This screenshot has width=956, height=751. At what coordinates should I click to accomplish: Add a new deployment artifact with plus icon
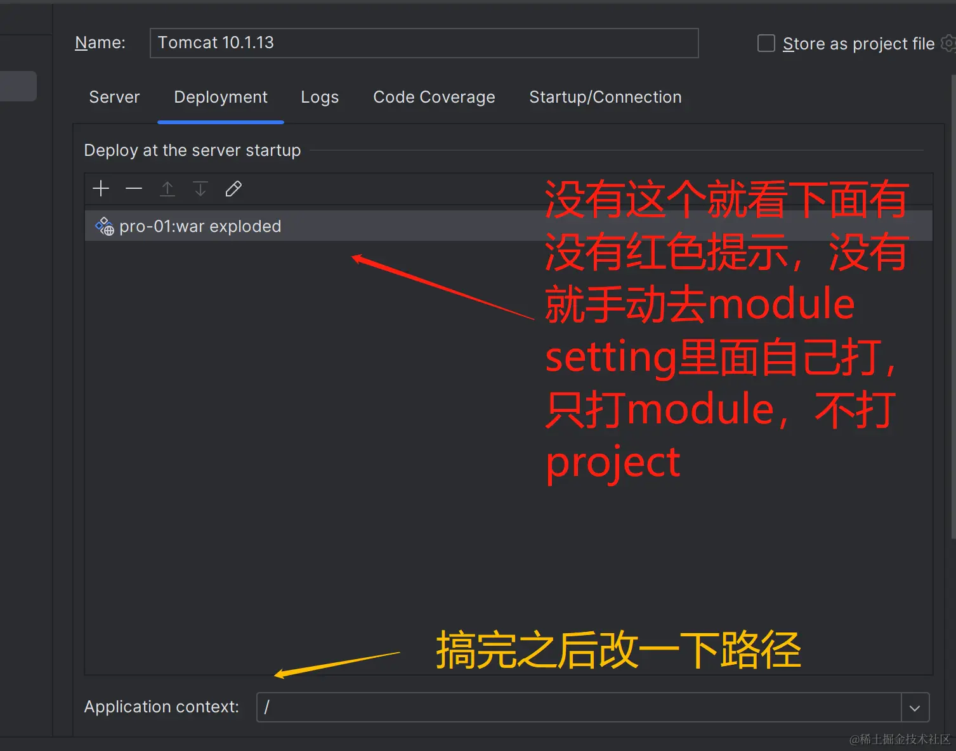[x=101, y=188]
